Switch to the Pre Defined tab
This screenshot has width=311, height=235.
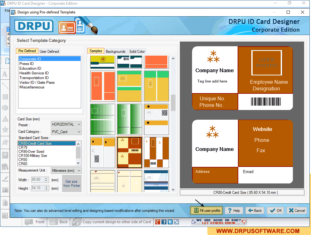(27, 51)
